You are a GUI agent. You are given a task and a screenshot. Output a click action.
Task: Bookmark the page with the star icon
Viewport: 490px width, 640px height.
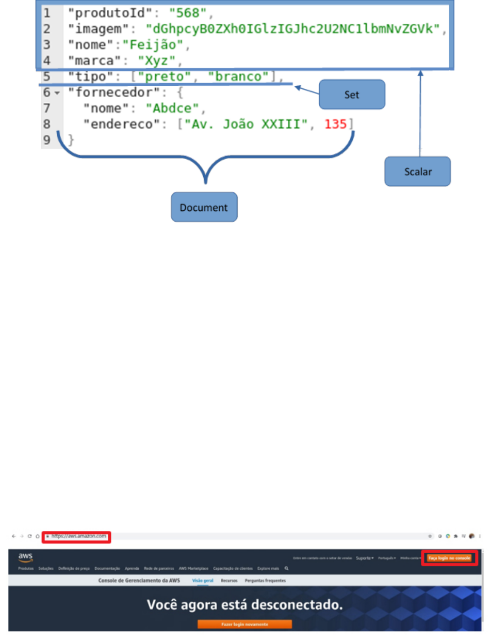point(430,537)
